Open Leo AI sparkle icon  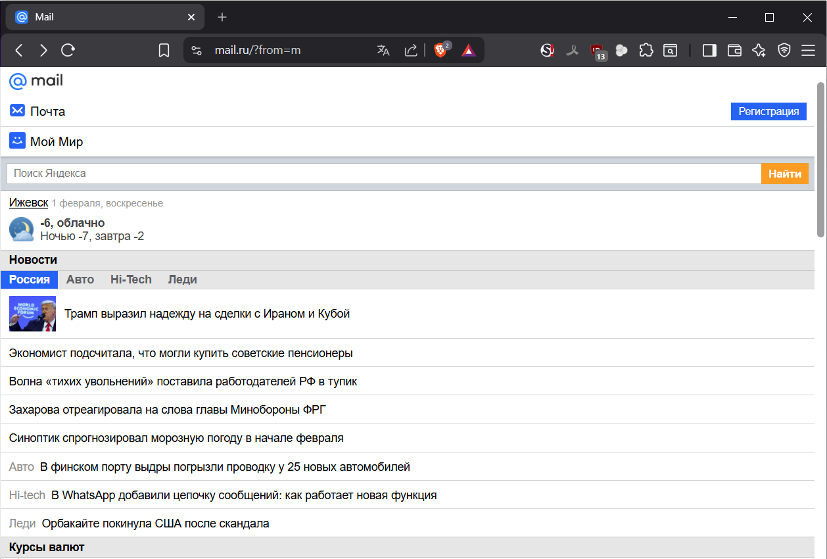tap(759, 50)
